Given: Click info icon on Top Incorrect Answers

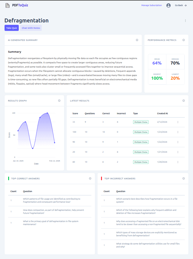Looking at the screenshot, I should [x=184, y=178].
